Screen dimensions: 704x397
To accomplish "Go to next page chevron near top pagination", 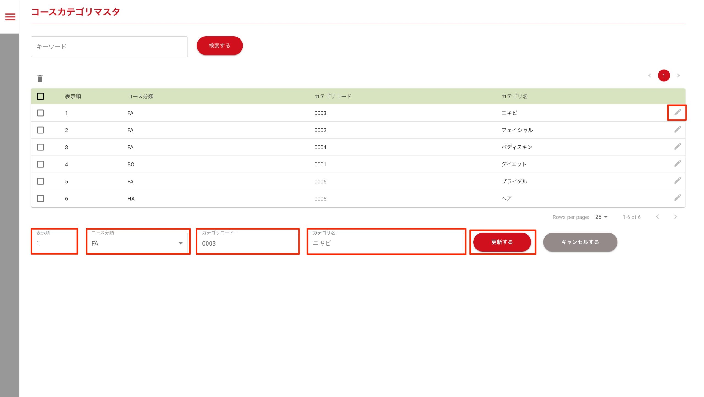I will [678, 75].
